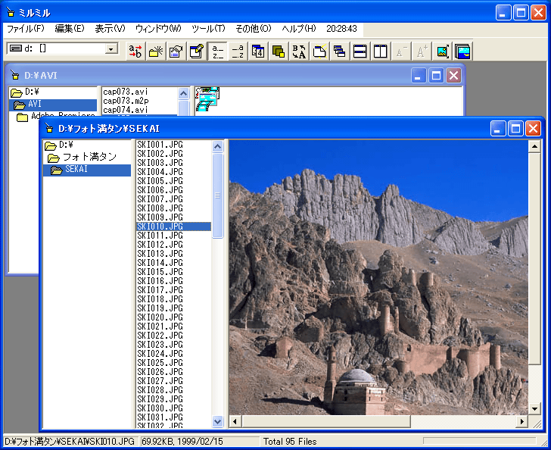Viewport: 551px width, 450px height.
Task: Minimize the SEKAI child window
Action: tap(497, 129)
